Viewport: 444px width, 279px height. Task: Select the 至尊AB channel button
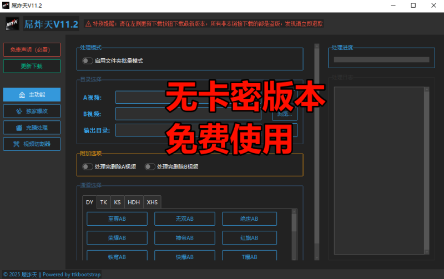click(x=117, y=219)
